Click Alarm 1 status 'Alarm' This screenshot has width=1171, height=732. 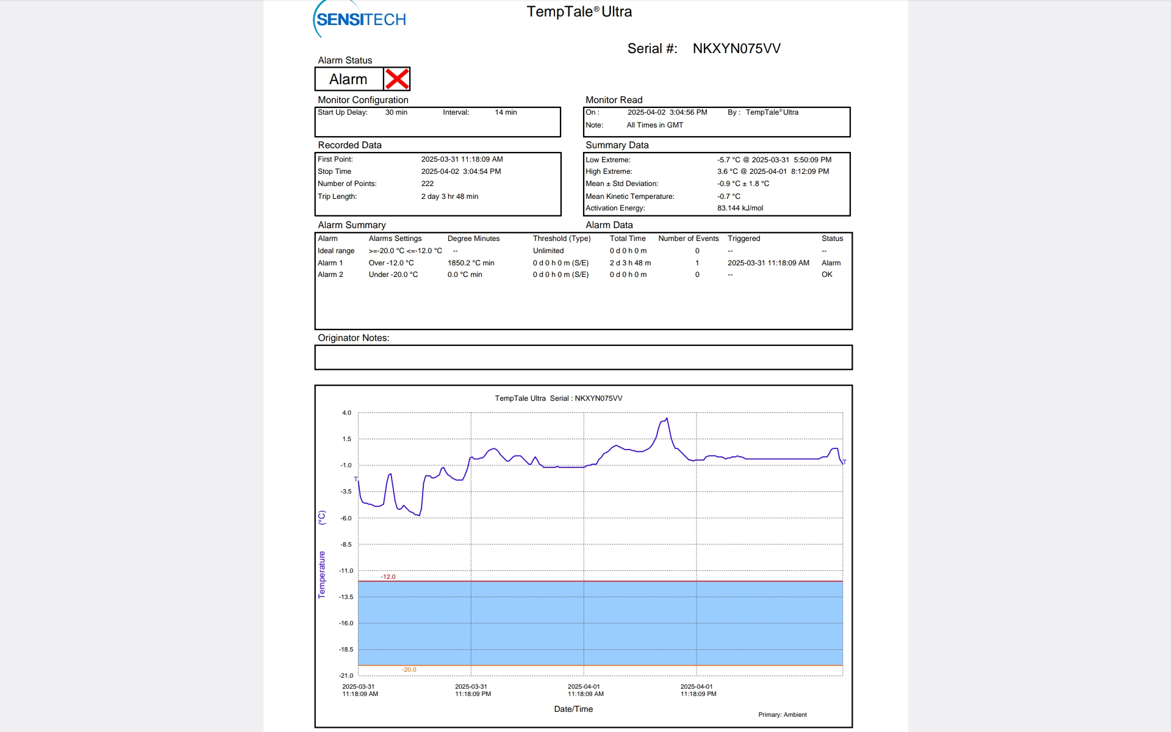[x=831, y=263]
